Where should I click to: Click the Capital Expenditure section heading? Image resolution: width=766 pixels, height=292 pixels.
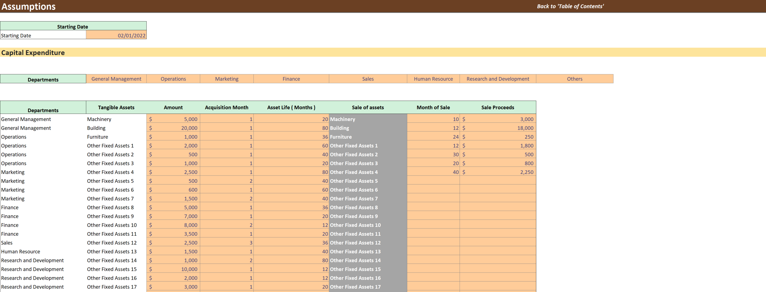click(x=33, y=53)
